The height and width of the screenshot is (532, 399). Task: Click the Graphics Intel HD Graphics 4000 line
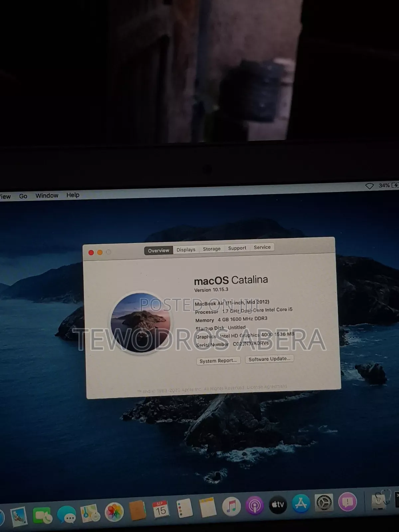245,335
